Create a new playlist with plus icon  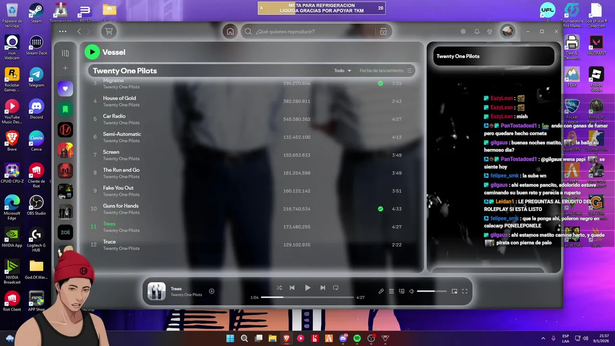[x=65, y=68]
